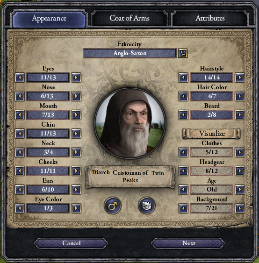Pick next Beard style arrow
259x263 pixels.
239,115
